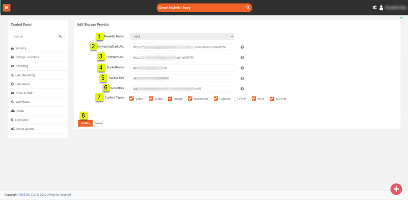The image size is (408, 200).
Task: Open the hamburger menu in top bar
Action: [x=7, y=8]
